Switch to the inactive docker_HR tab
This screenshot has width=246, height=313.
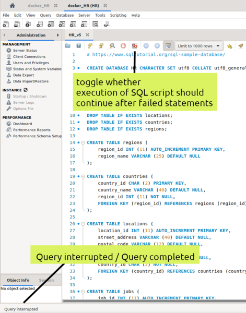[x=39, y=6]
